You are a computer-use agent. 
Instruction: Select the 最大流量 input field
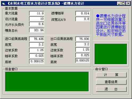coord(37,13)
